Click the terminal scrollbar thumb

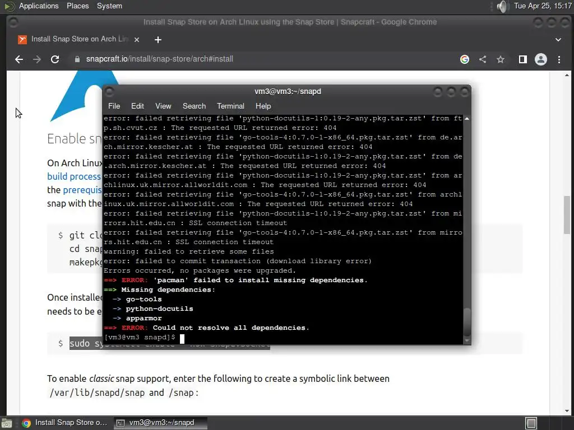[467, 322]
